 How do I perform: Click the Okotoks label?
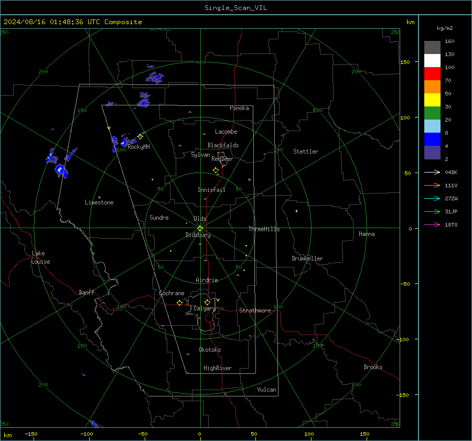[x=210, y=350]
